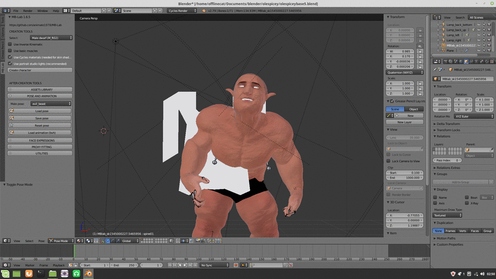Open the Scene properties tab
The image size is (496, 279).
coord(456,61)
